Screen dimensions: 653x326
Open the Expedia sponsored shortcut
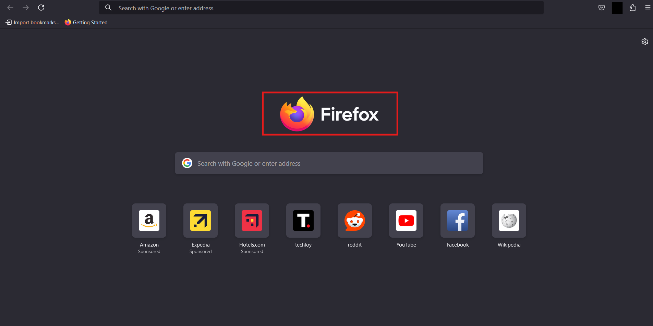coord(200,221)
